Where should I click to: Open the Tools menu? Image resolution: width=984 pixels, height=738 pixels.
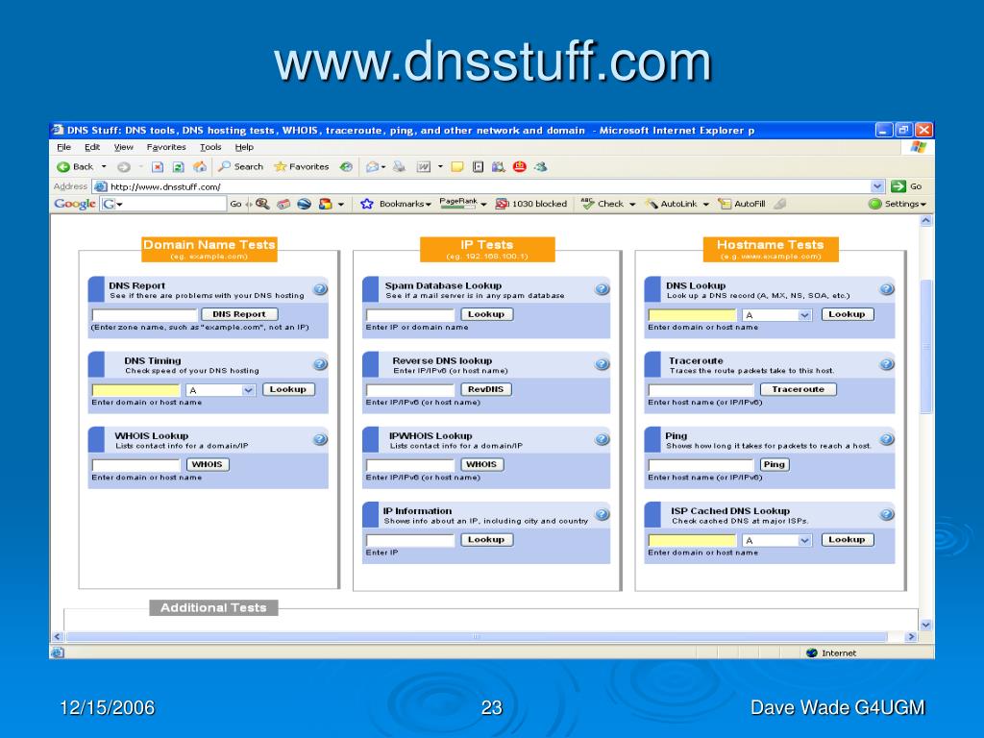[x=210, y=147]
